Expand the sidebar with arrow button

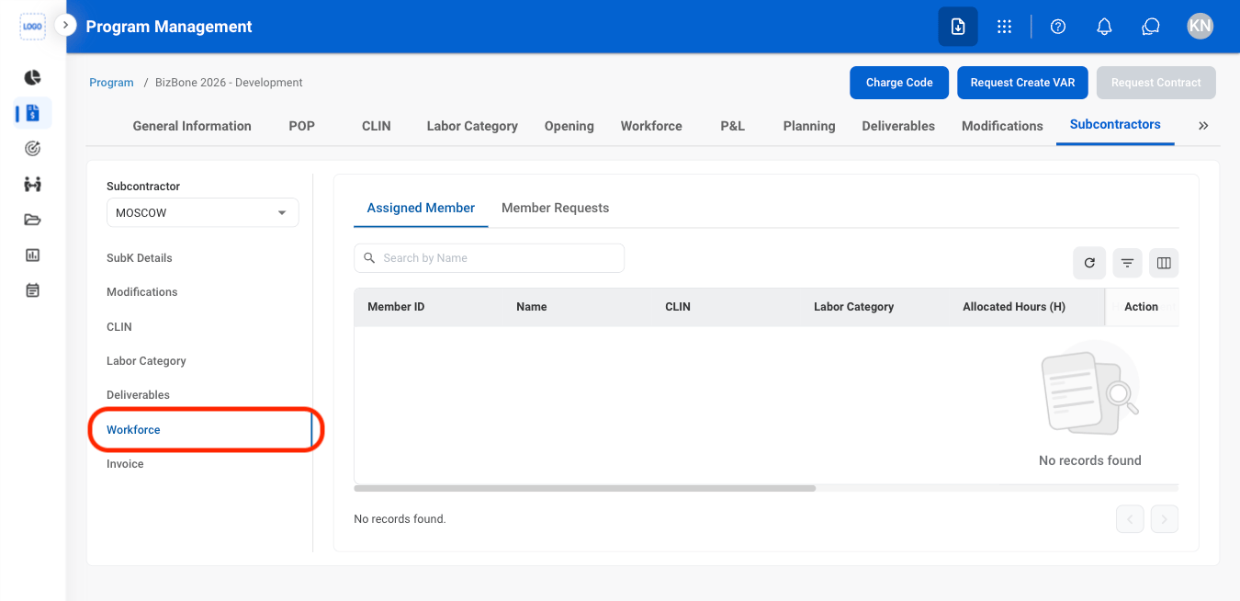tap(65, 26)
